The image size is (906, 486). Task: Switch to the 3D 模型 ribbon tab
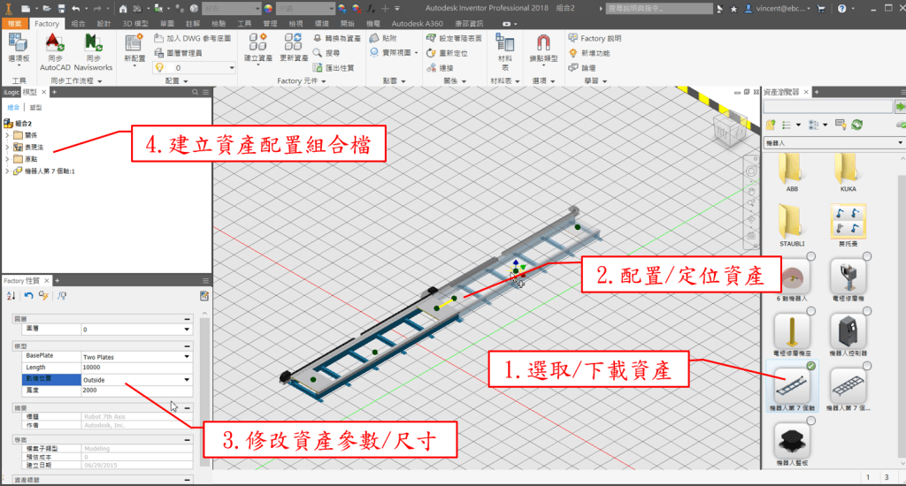click(x=136, y=24)
